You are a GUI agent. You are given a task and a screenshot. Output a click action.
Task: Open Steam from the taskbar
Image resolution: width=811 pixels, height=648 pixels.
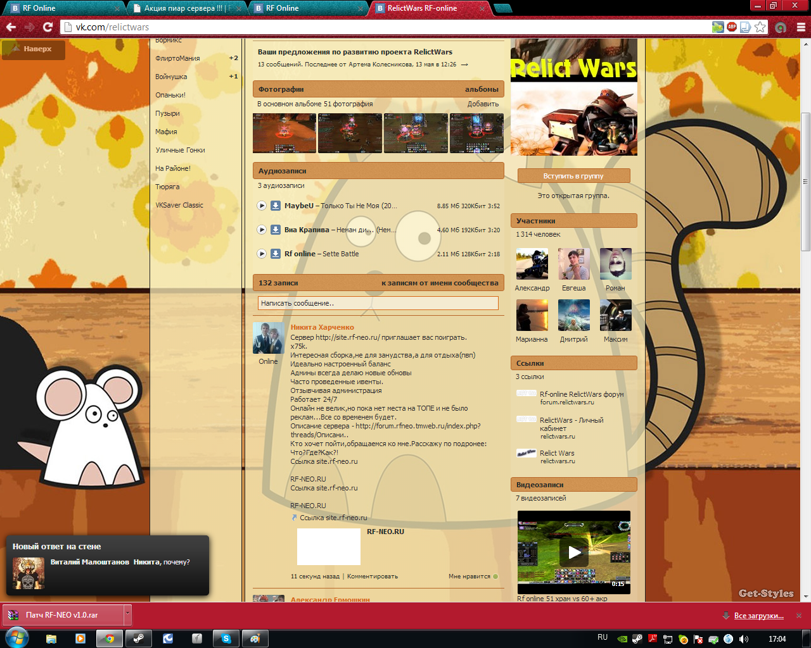pyautogui.click(x=138, y=639)
